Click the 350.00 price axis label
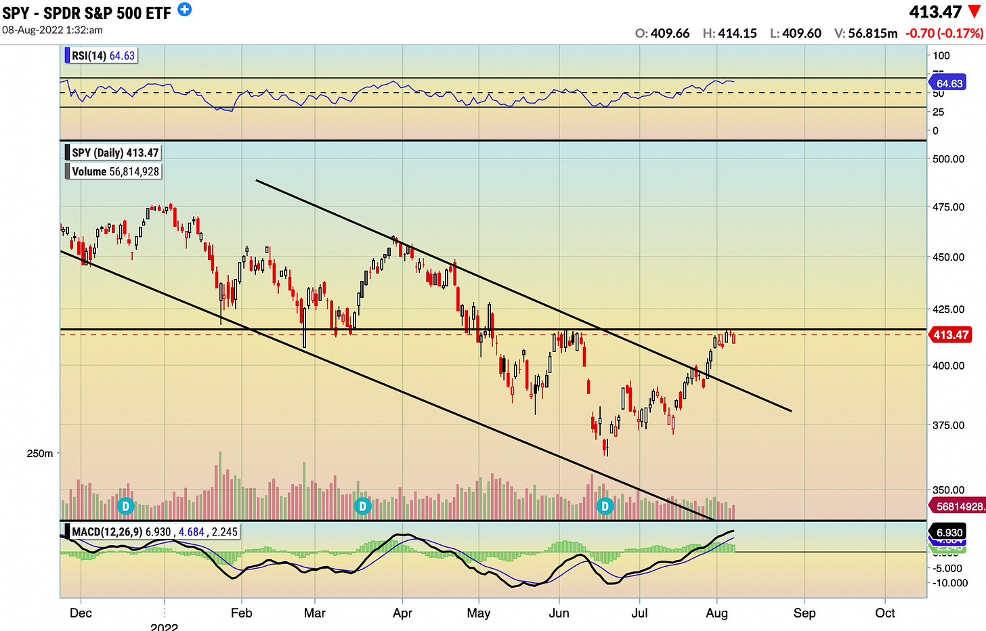 (949, 489)
